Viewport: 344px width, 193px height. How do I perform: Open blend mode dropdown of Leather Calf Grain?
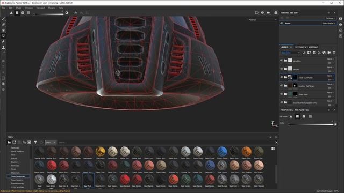pyautogui.click(x=331, y=84)
